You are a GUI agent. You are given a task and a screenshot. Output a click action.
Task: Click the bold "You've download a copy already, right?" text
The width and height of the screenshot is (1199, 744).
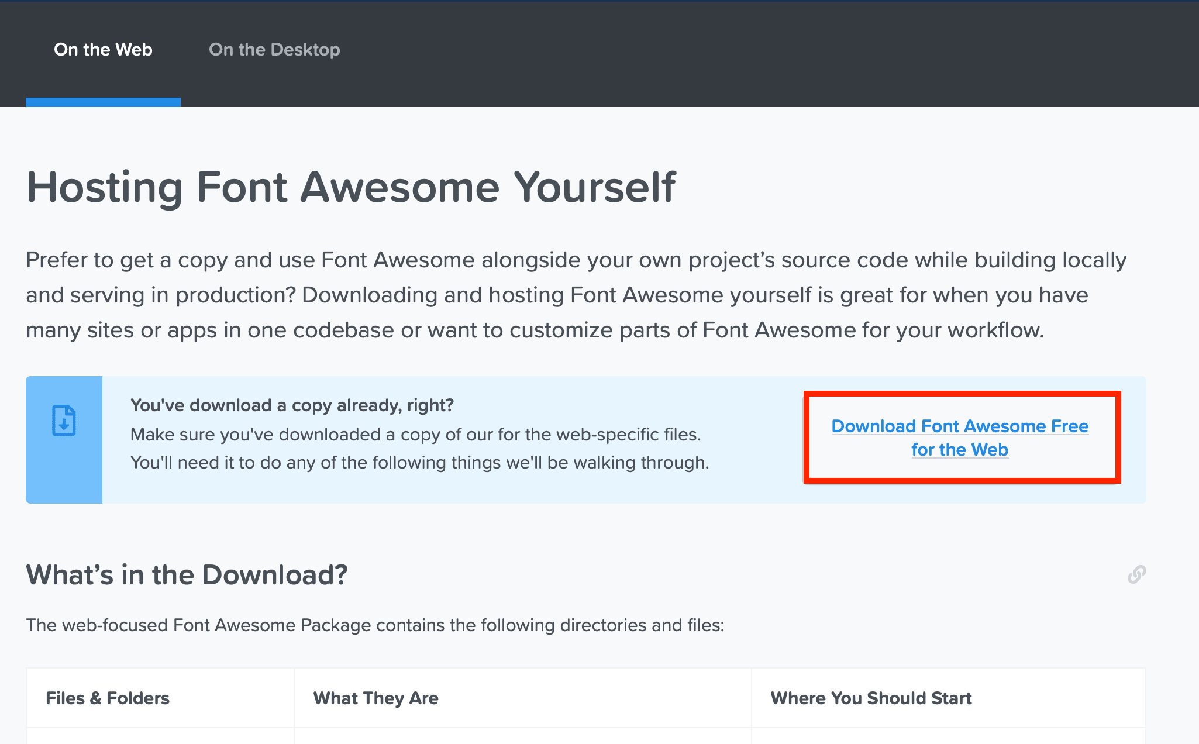pos(292,405)
